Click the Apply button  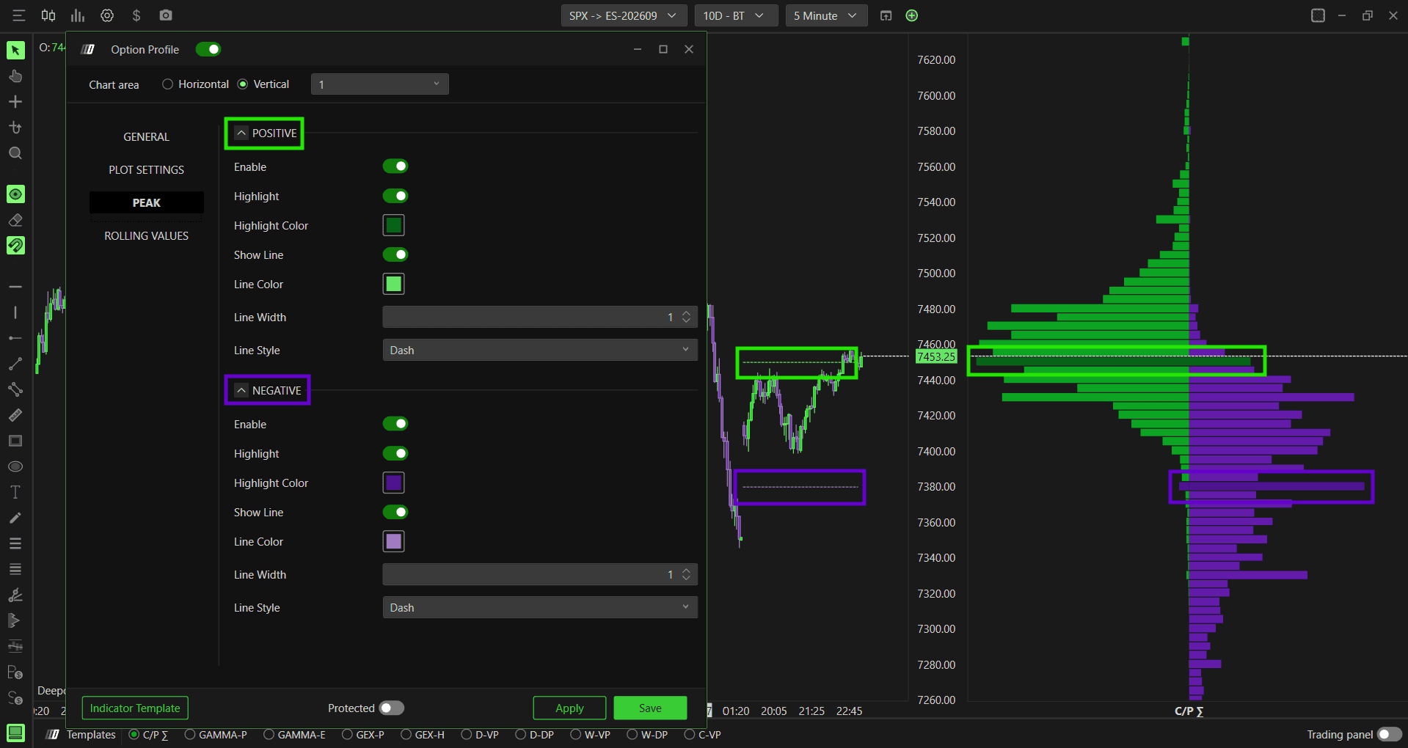pos(569,708)
